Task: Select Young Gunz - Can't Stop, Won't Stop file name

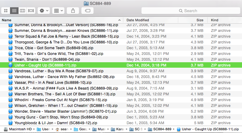Action: coord(61,117)
